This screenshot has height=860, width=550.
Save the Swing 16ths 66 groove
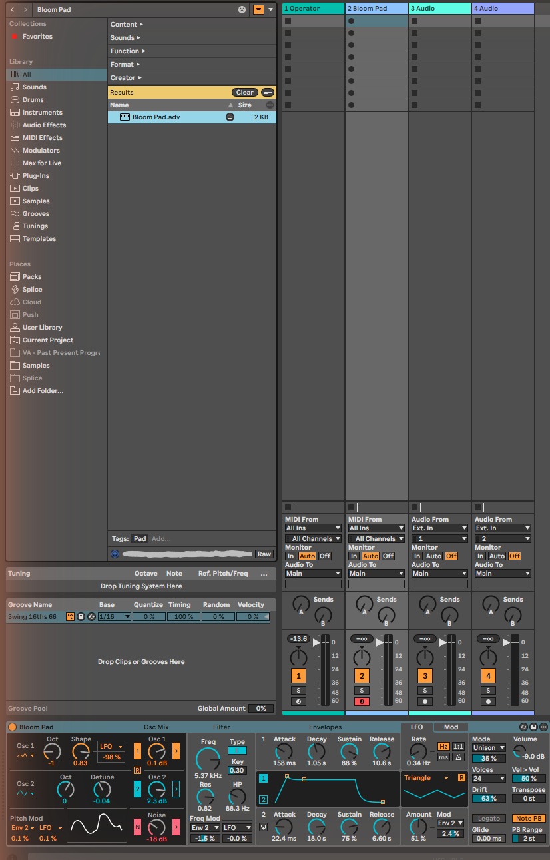point(81,617)
